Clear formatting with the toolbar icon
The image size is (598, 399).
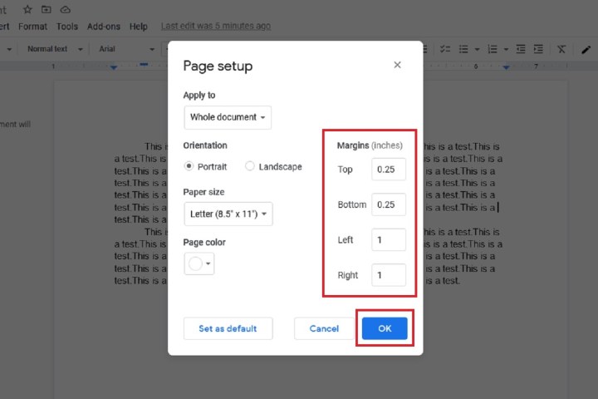pyautogui.click(x=561, y=49)
